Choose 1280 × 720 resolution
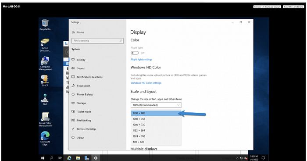This screenshot has height=161, width=307. pyautogui.click(x=156, y=125)
